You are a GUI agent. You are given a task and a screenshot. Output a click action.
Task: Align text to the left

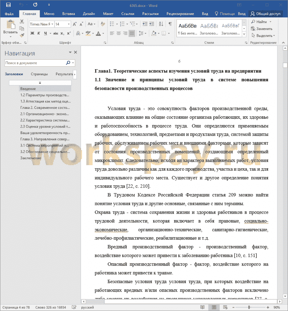tap(112, 33)
